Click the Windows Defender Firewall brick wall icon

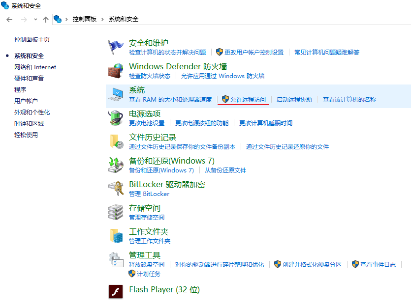point(115,71)
